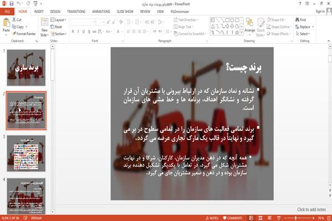
Task: Click the Fit slide to window icon
Action: point(329,218)
